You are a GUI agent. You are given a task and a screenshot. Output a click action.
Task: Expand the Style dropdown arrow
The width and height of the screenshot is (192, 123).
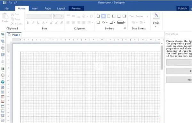click(x=156, y=26)
